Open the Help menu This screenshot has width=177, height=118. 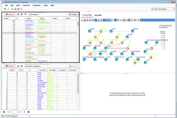tap(52, 5)
